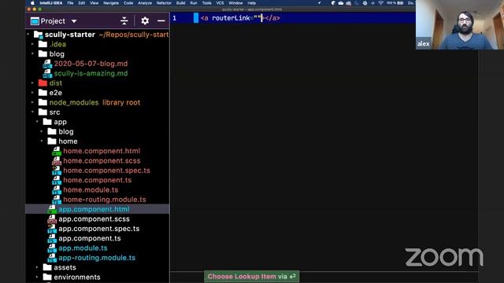This screenshot has width=504, height=283.
Task: Collapse the src folder arrow
Action: coord(32,112)
